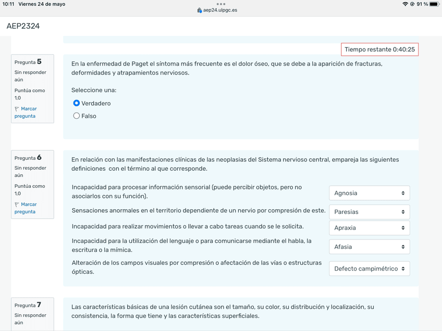Click the flag icon for Pregunta 5
Viewport: 442px width, 331px height.
(x=17, y=109)
